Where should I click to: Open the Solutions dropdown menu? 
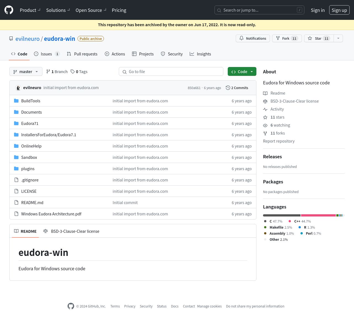click(58, 10)
